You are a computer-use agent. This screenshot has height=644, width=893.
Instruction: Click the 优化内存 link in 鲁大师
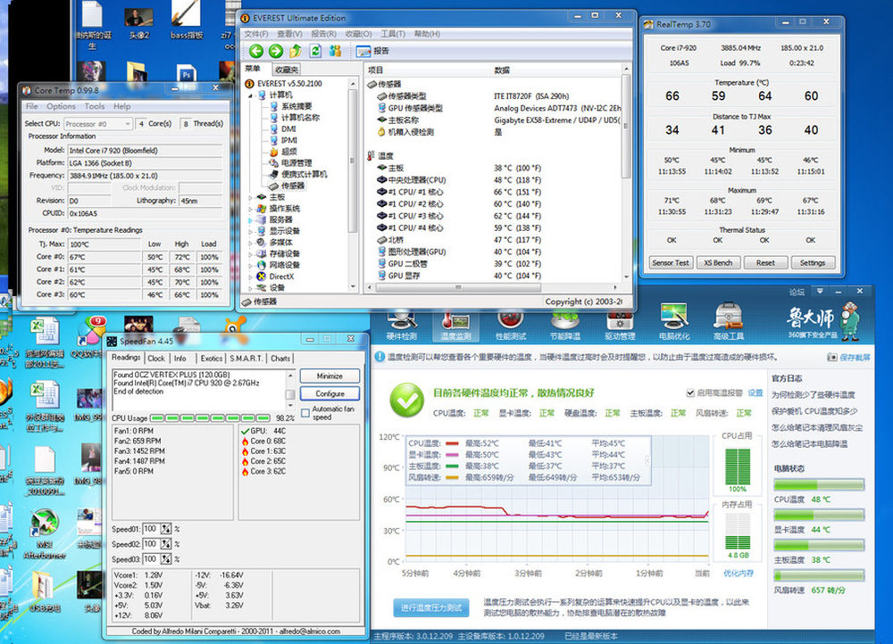click(739, 574)
